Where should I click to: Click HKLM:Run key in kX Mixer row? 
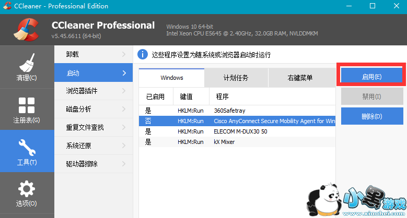pyautogui.click(x=191, y=142)
